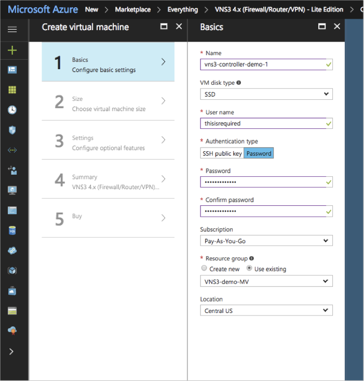Click Marketplace in the breadcrumb
This screenshot has height=381, width=364.
click(132, 9)
